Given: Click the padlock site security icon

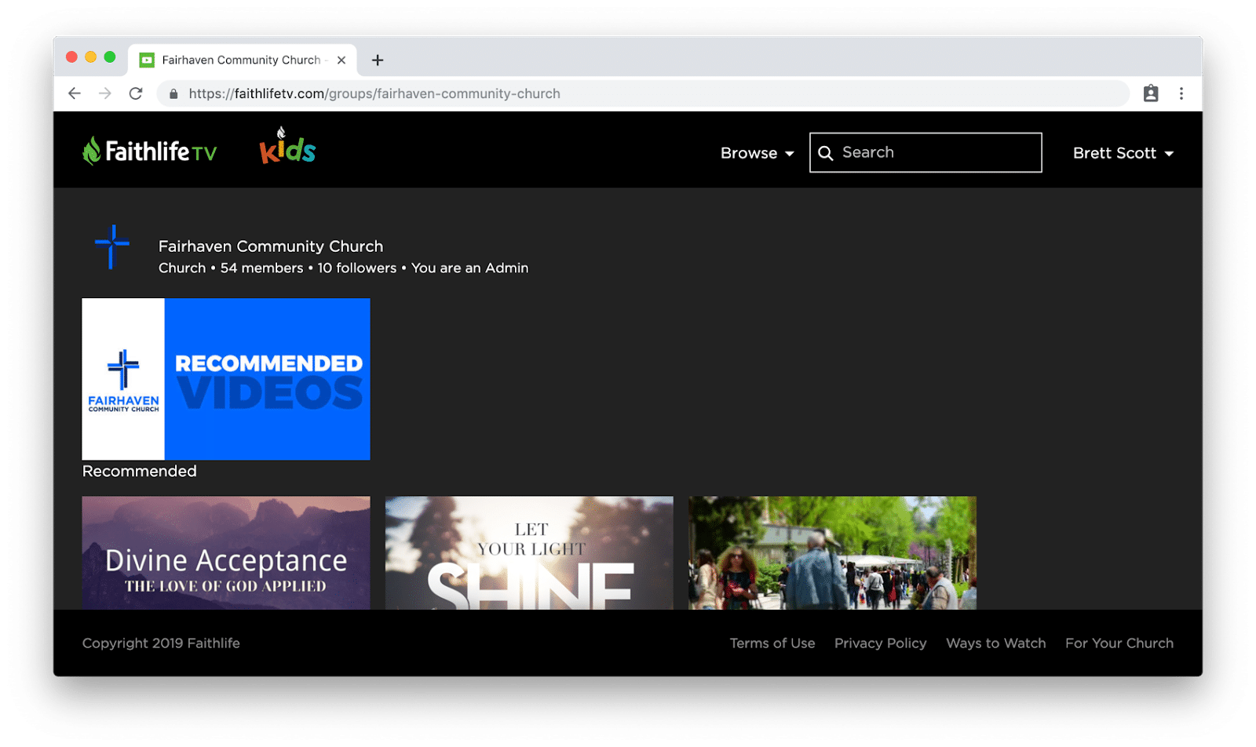Looking at the screenshot, I should [x=173, y=93].
